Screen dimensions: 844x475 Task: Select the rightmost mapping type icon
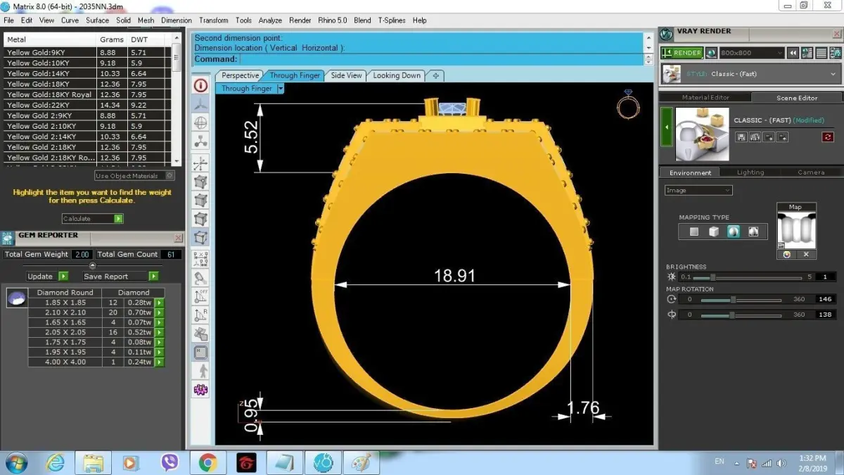tap(753, 232)
